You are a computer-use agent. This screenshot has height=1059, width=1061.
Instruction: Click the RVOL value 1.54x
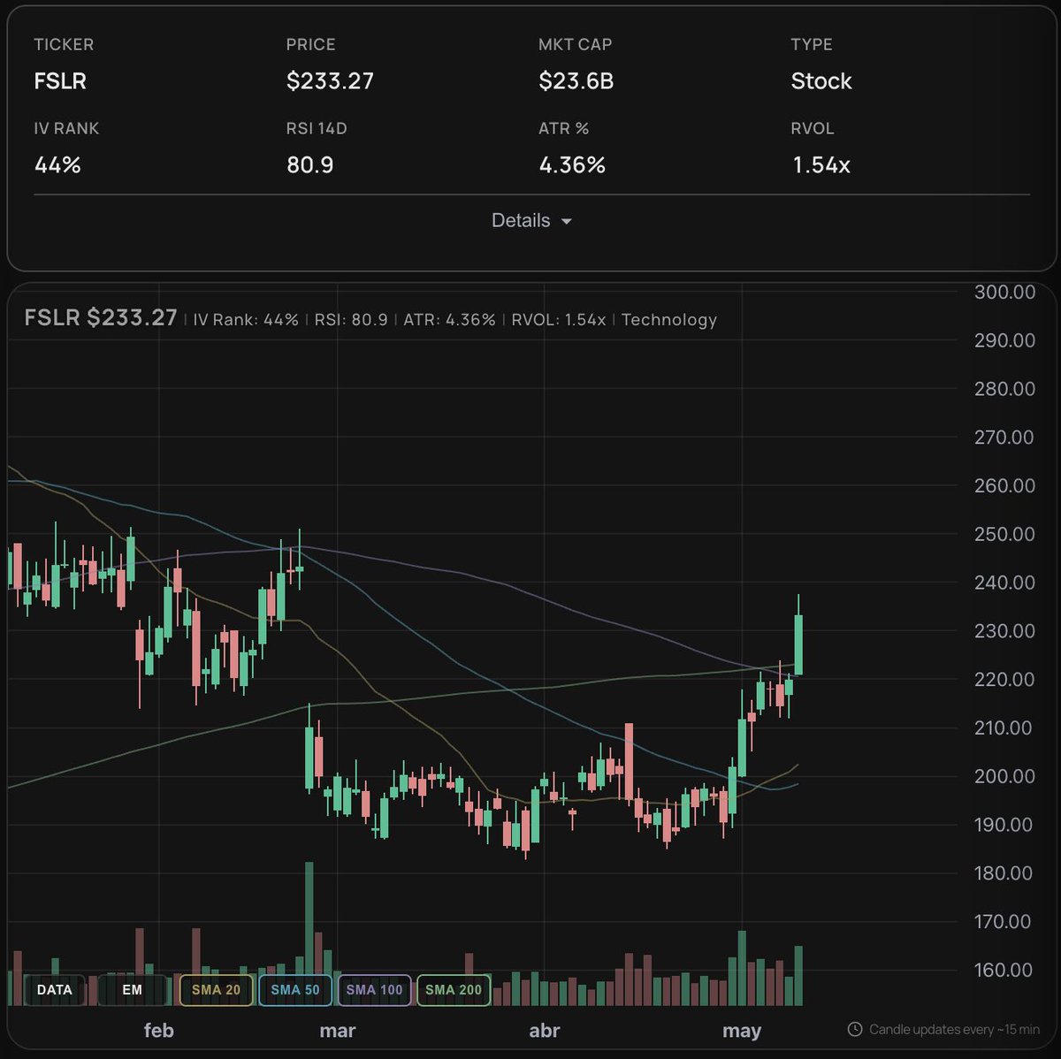(821, 165)
